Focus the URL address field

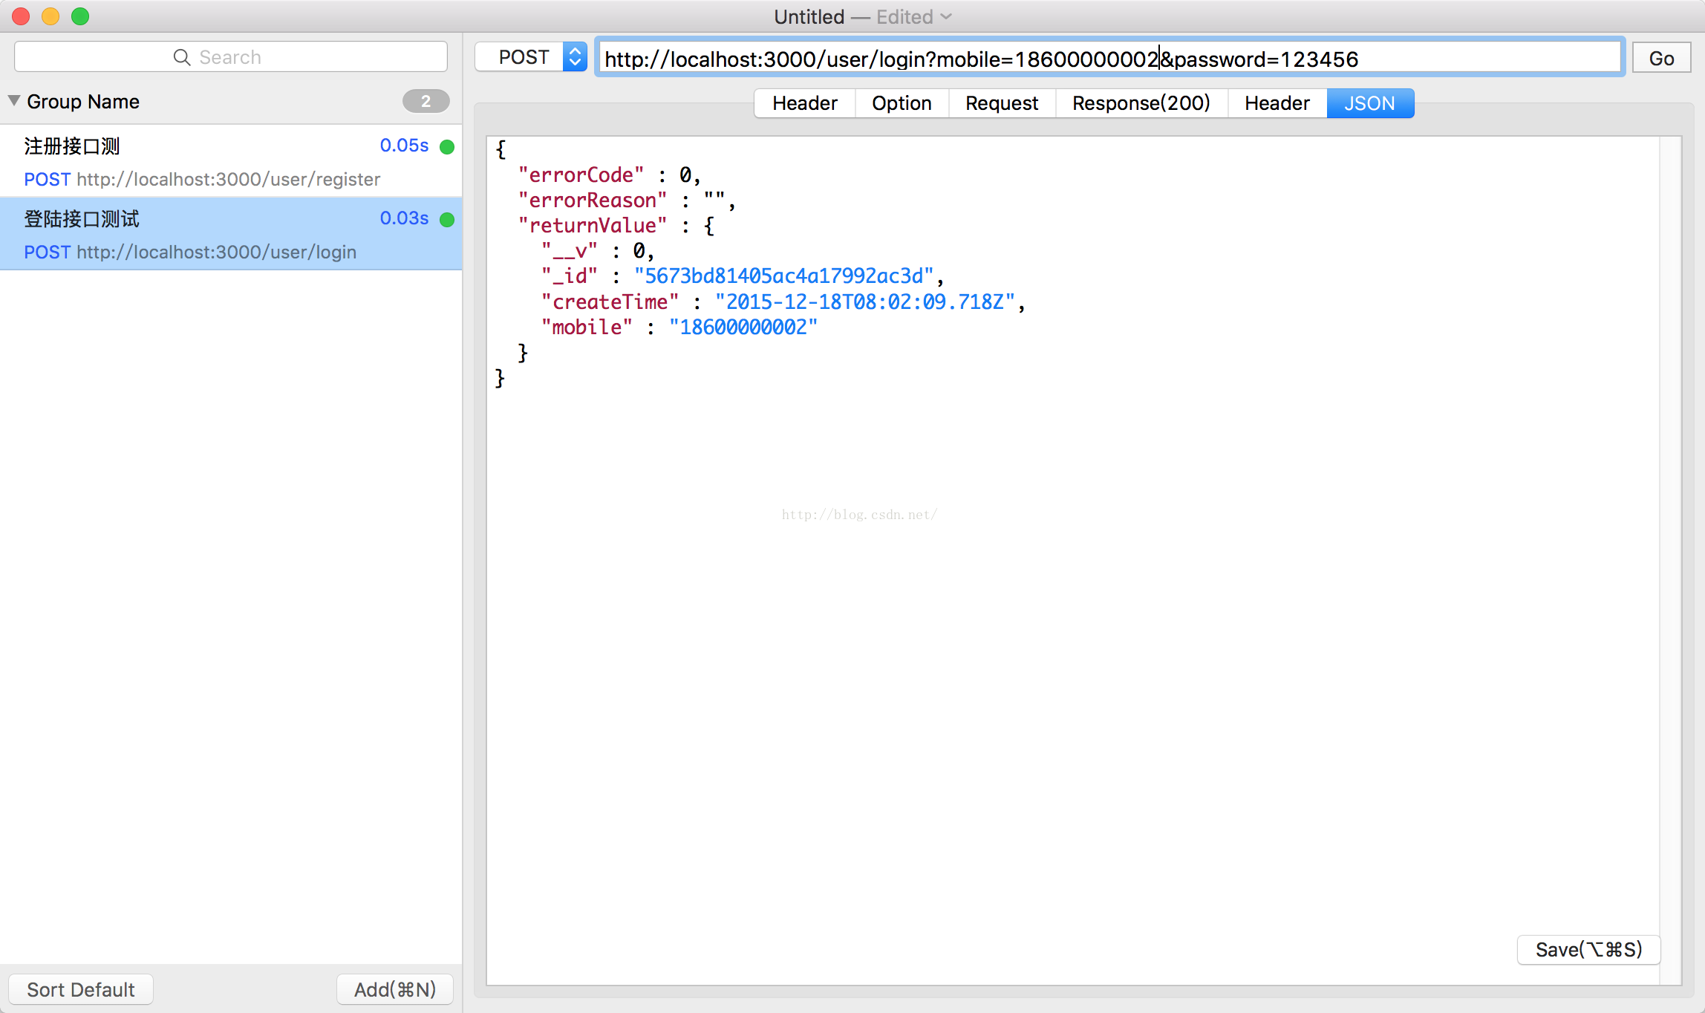click(1110, 58)
